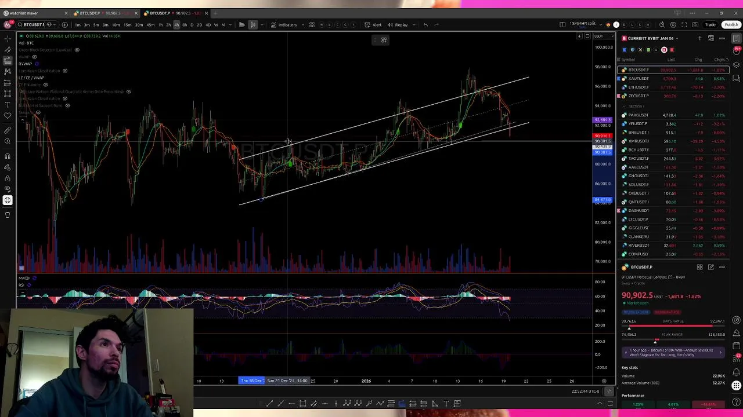This screenshot has height=417, width=743.
Task: Click the Publish button
Action: pos(731,25)
